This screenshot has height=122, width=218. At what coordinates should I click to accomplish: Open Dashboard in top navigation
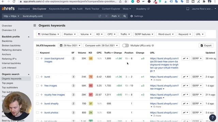click(24, 9)
